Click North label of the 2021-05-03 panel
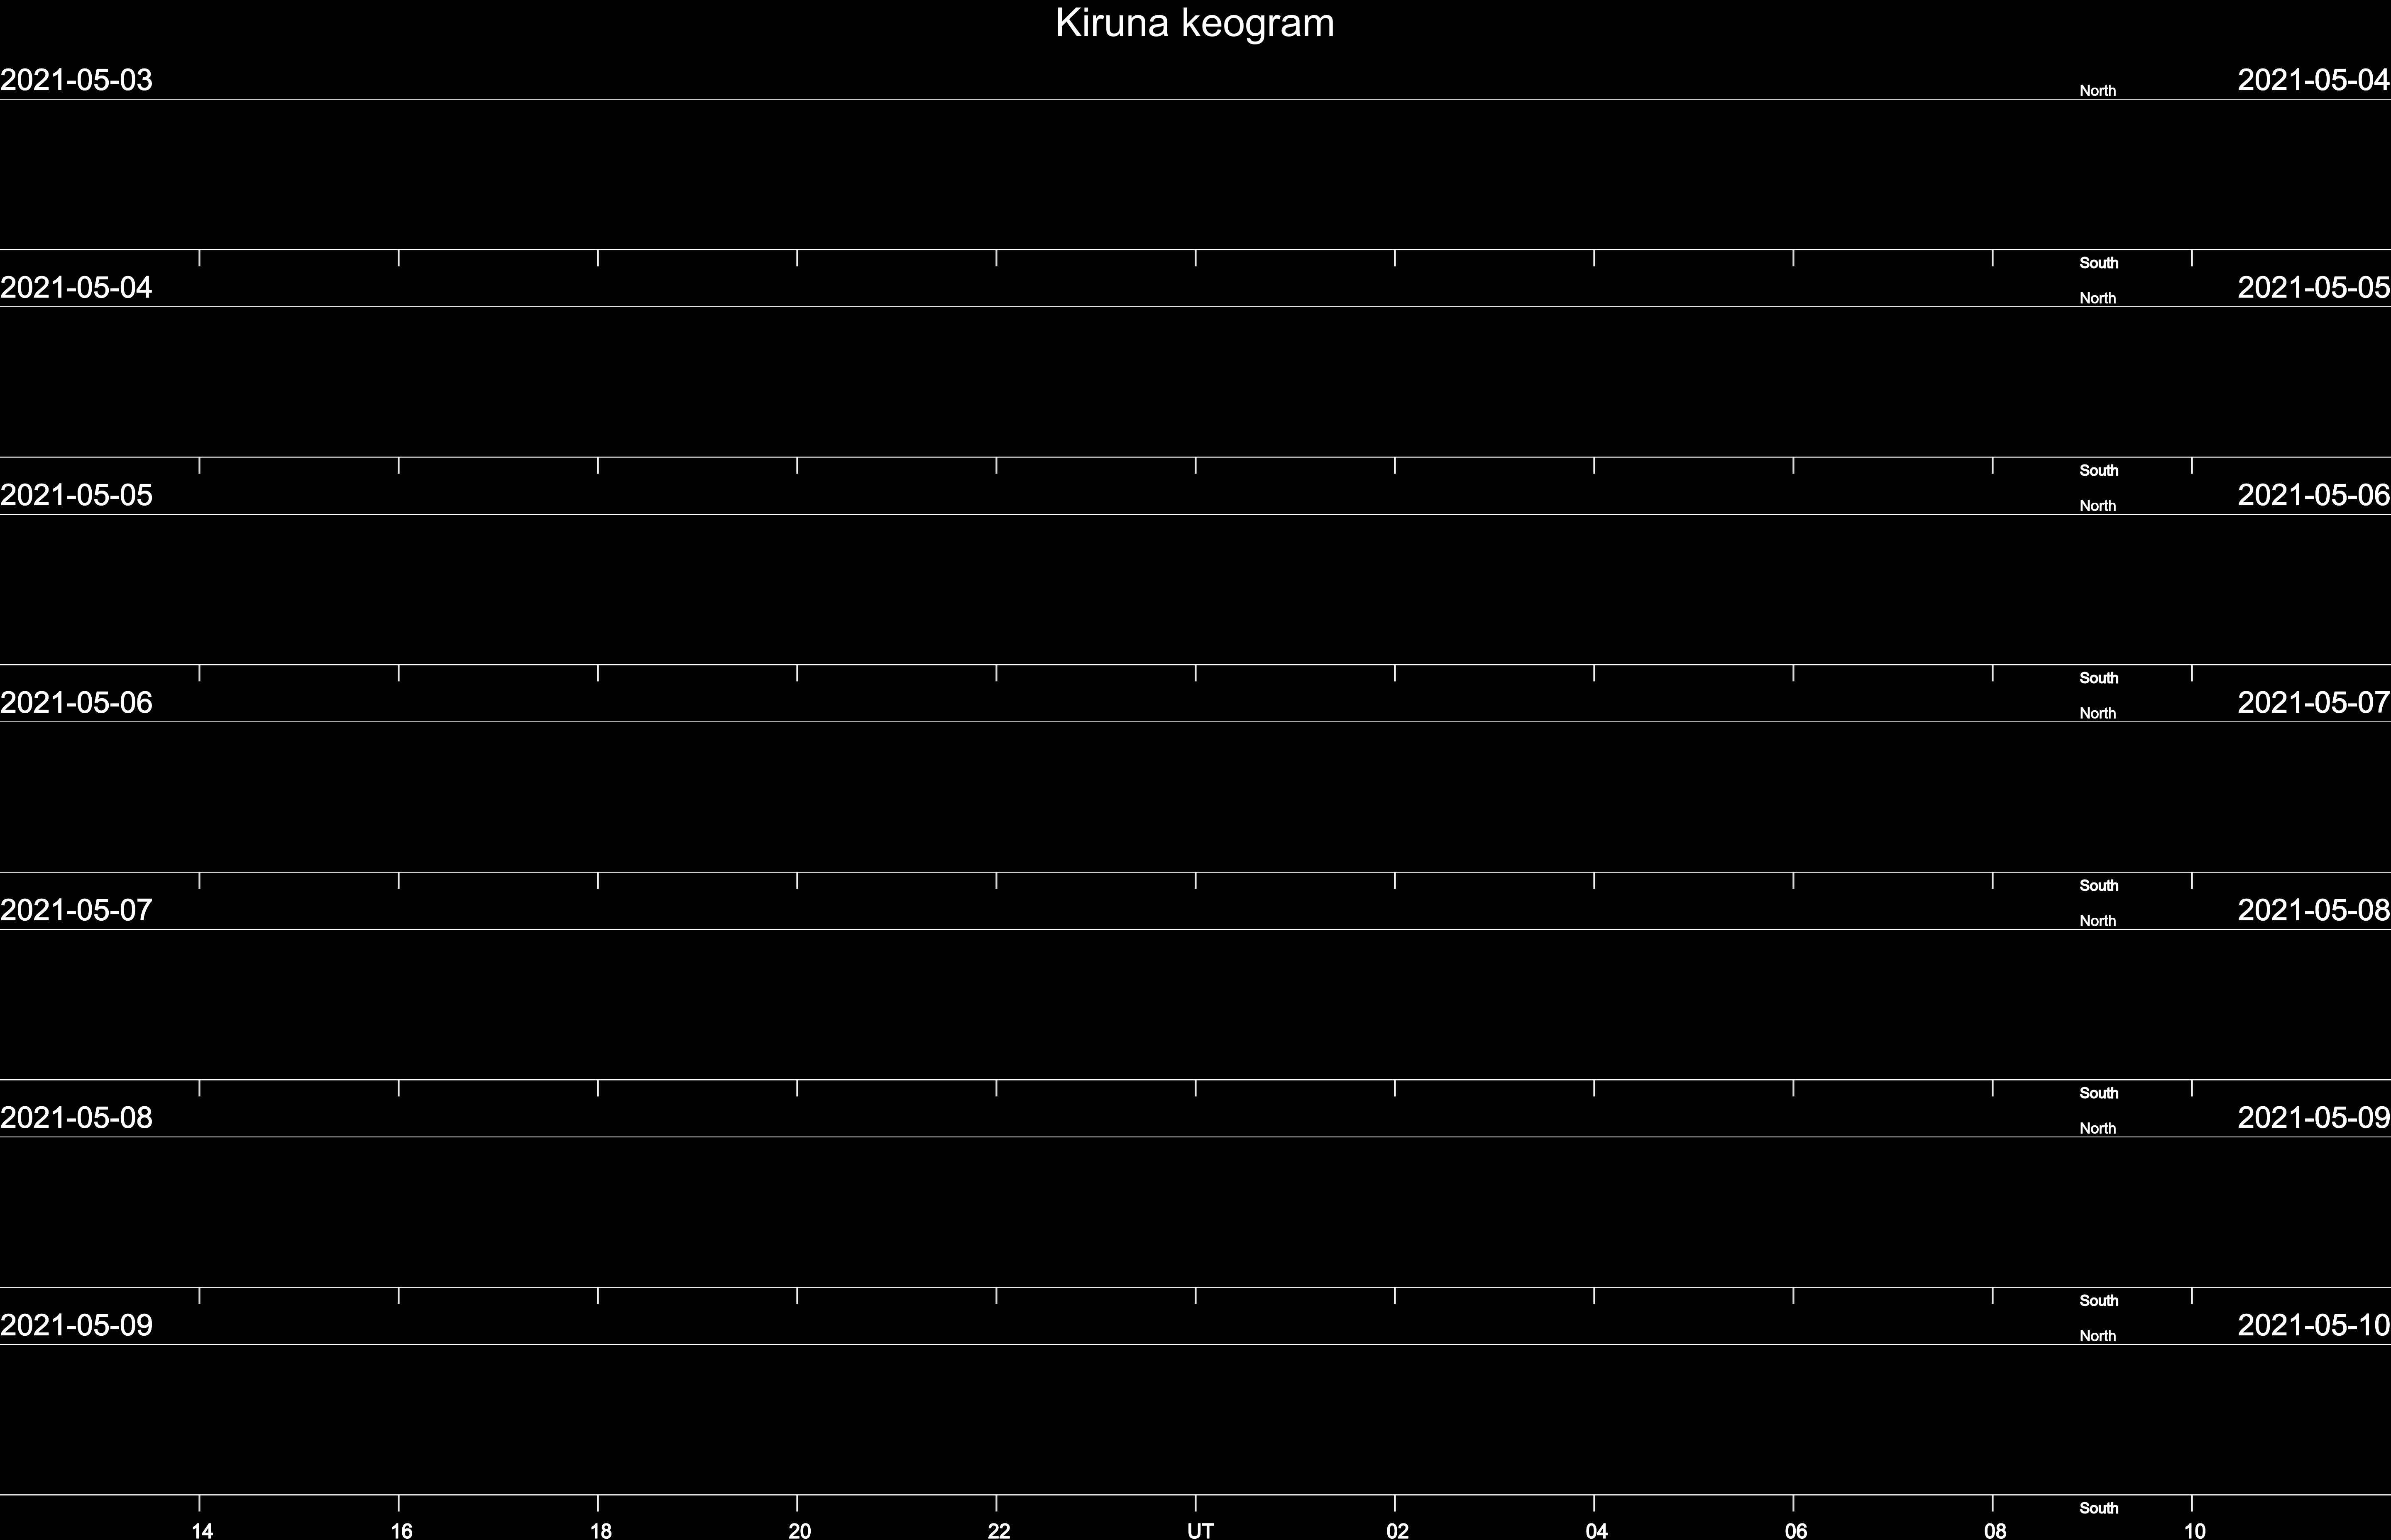Screen dimensions: 2391x1540 pyautogui.click(x=2098, y=91)
